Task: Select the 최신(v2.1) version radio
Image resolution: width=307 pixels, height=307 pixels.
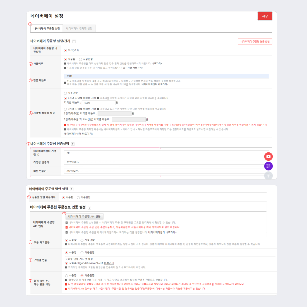Action: (x=65, y=51)
